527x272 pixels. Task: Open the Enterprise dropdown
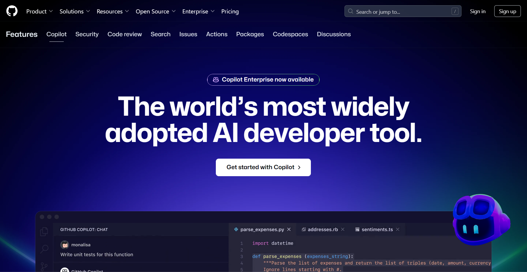198,11
